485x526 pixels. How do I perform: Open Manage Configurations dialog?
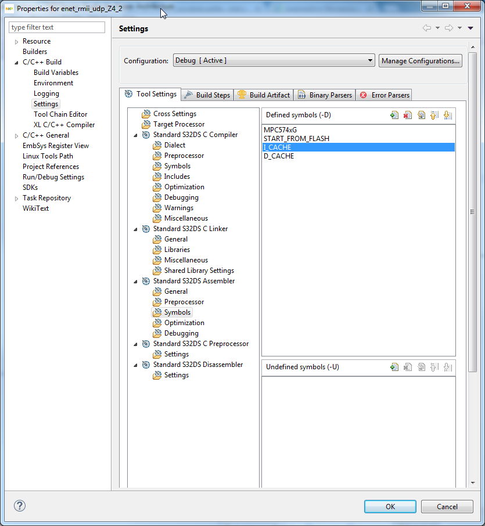click(x=420, y=61)
